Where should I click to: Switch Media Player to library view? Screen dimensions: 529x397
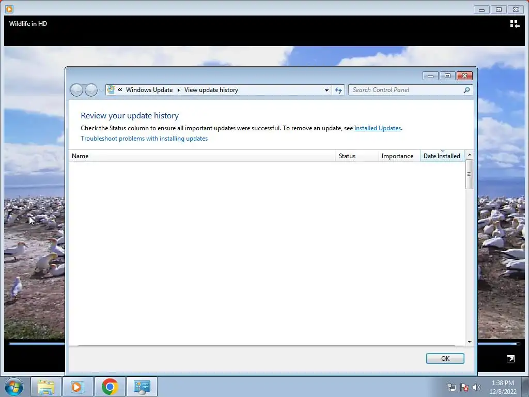coord(515,24)
